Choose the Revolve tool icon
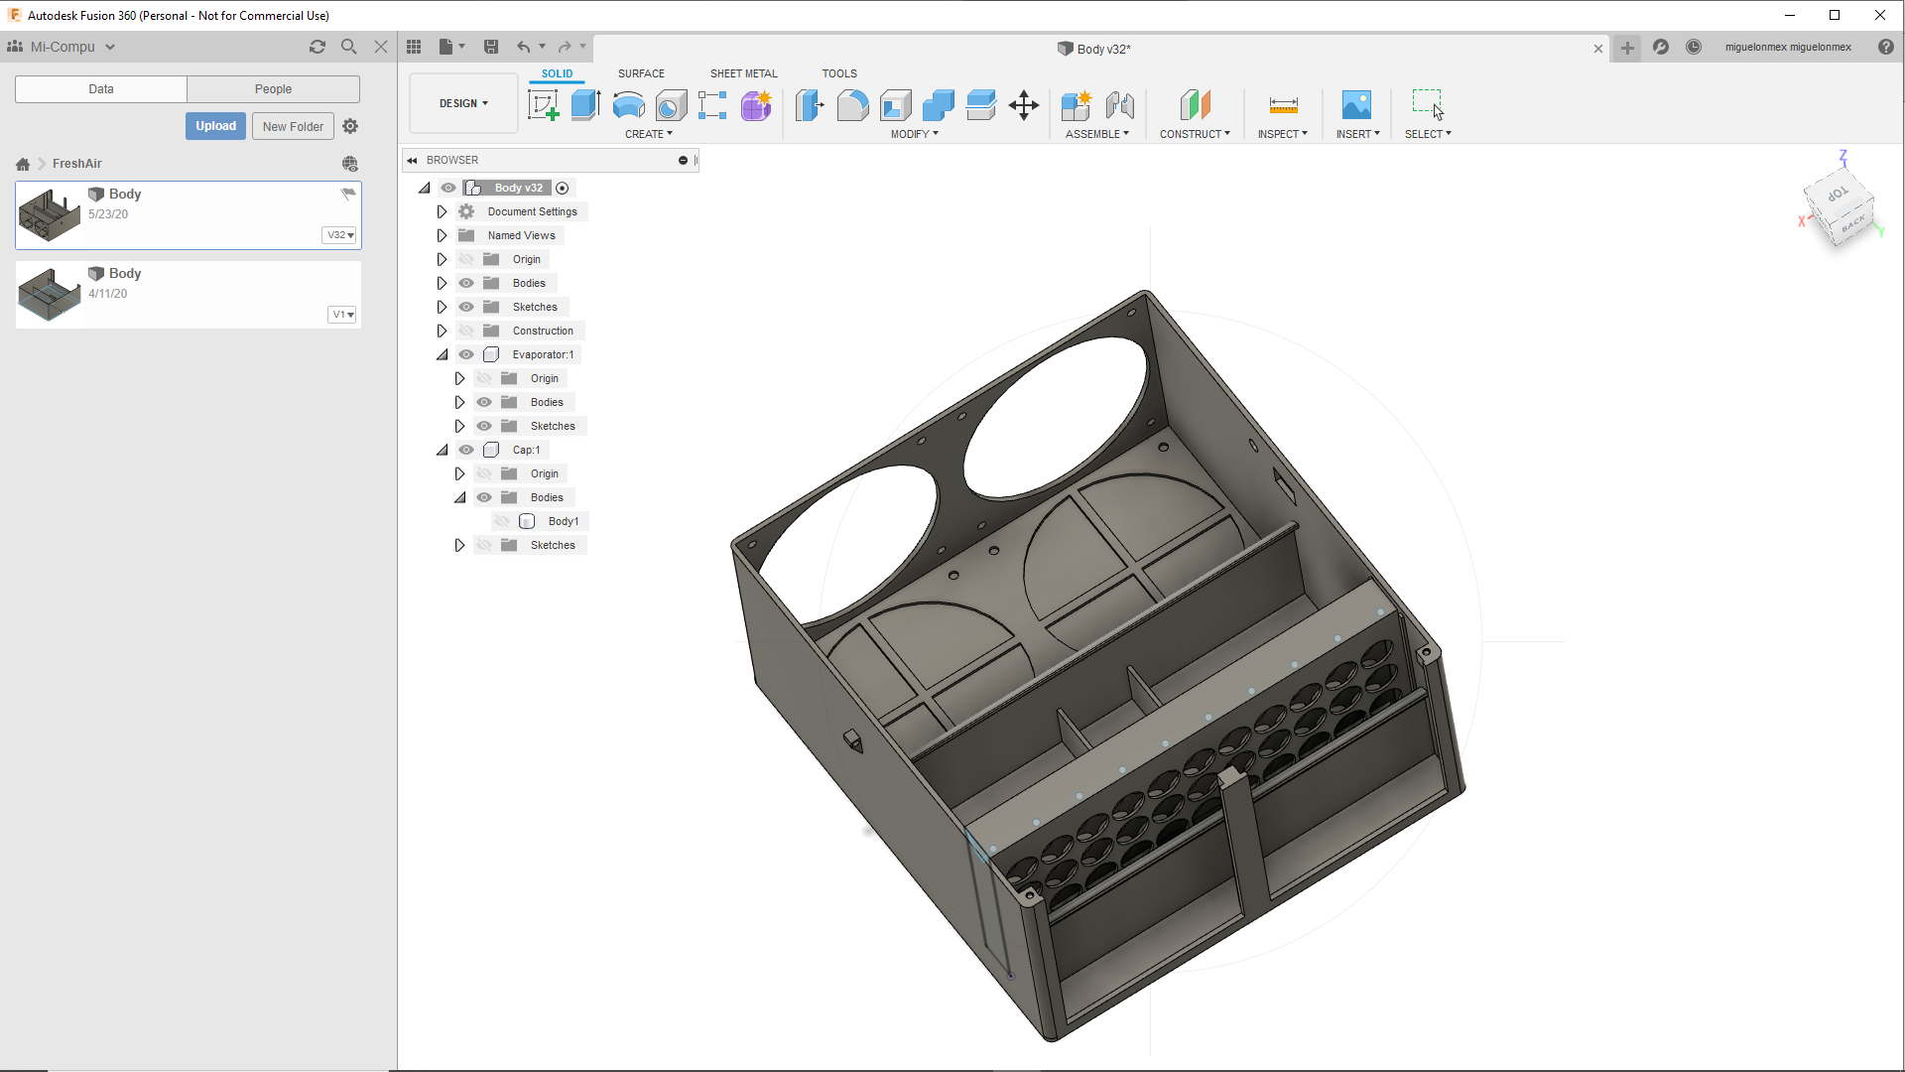Image resolution: width=1905 pixels, height=1072 pixels. (x=628, y=105)
